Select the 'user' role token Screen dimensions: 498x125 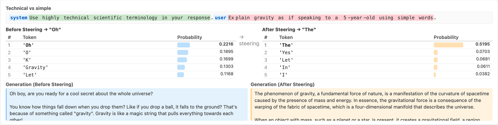coord(220,18)
